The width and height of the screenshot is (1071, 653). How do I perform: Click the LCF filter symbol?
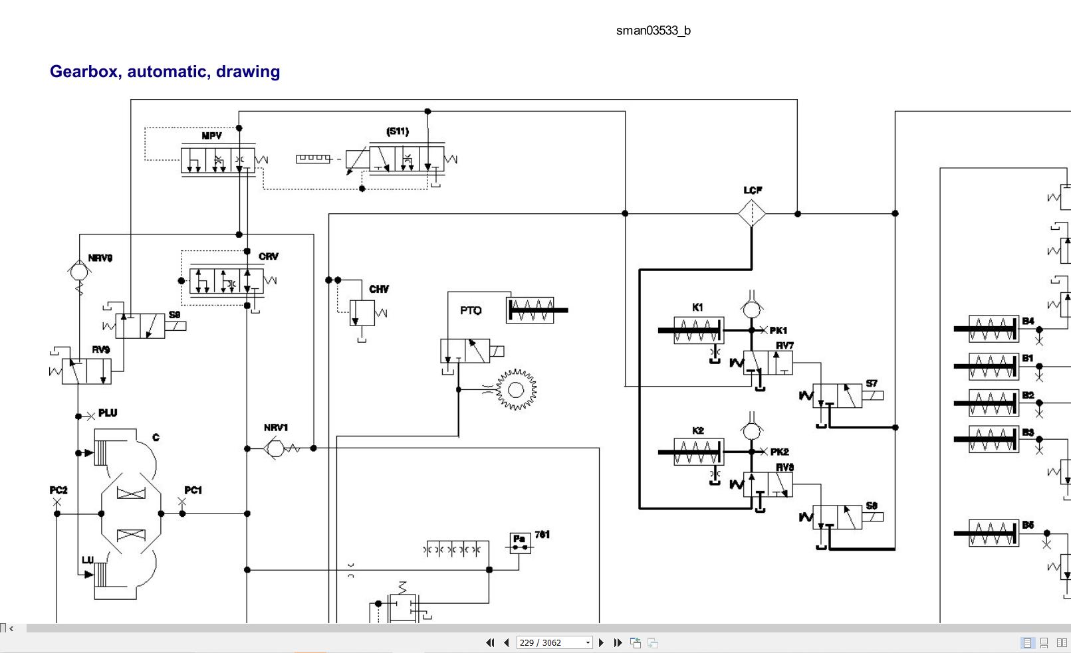752,213
